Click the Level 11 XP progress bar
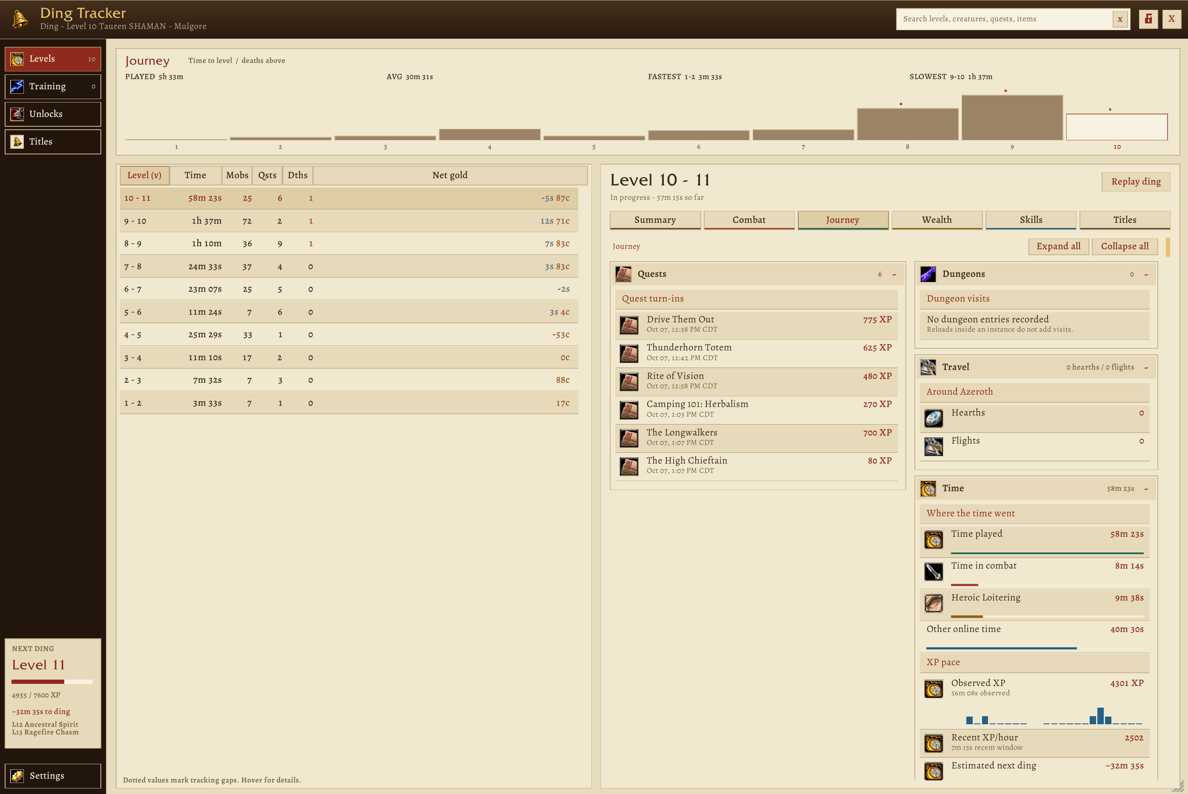 pos(52,682)
